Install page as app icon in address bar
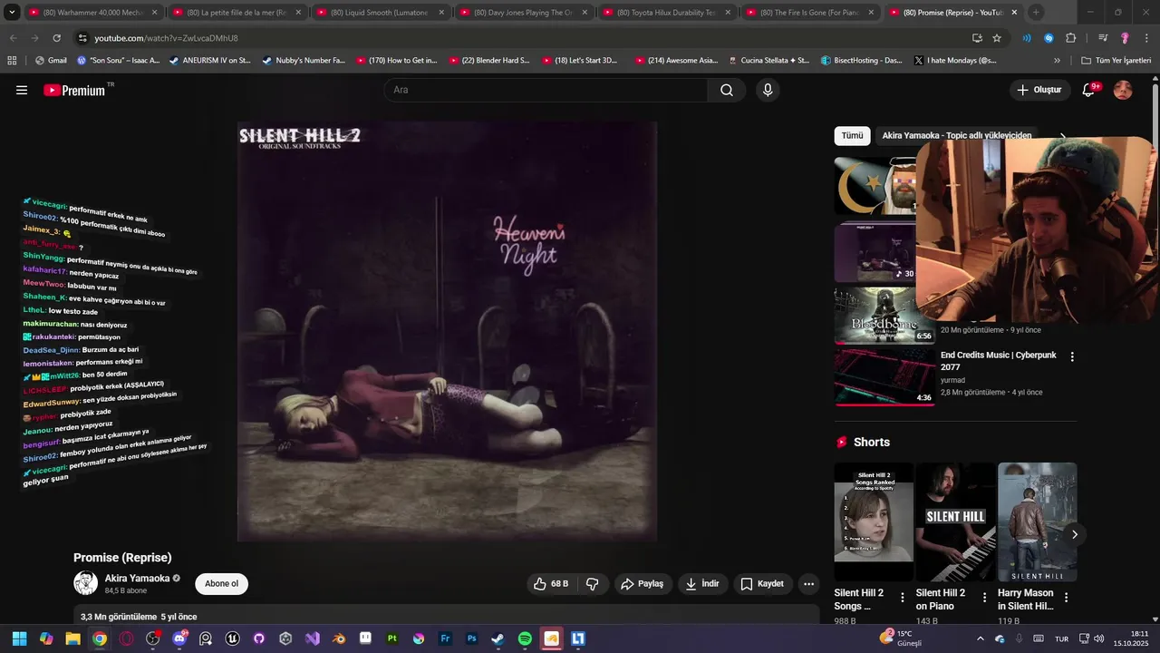 coord(977,38)
